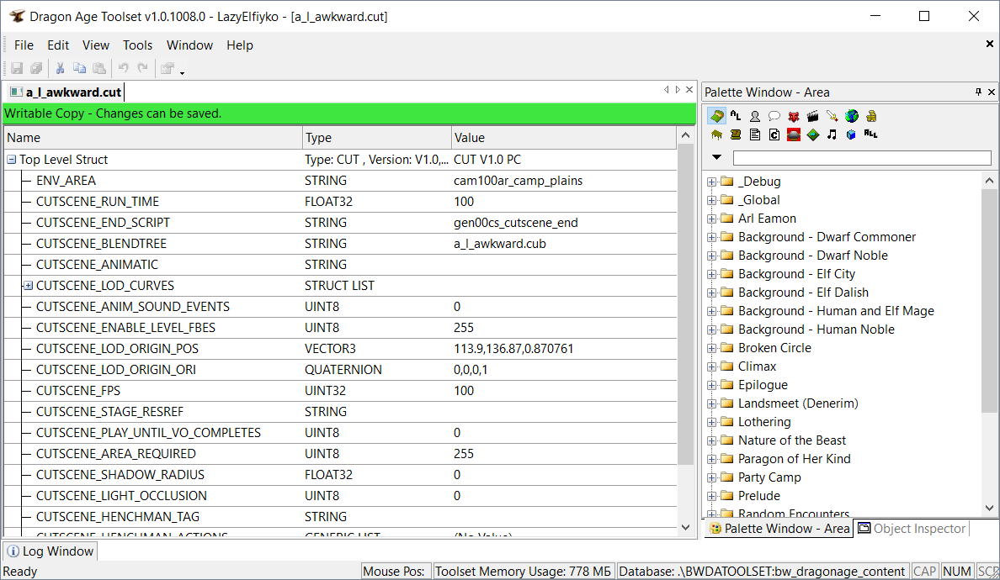1000x580 pixels.
Task: Select the Area palette terrain icon
Action: (x=716, y=116)
